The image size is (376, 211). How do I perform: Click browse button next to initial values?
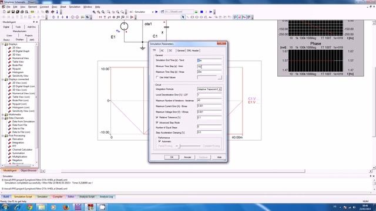220,77
